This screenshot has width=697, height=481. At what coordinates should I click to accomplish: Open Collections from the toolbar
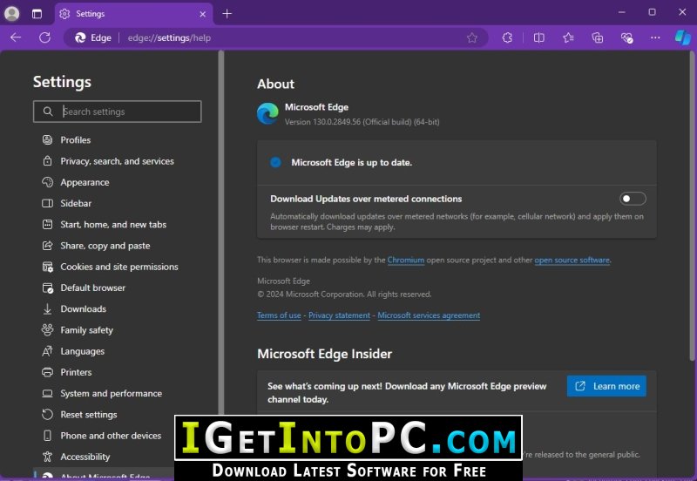[597, 37]
